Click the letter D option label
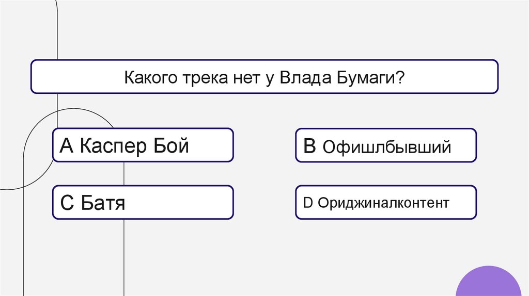This screenshot has width=529, height=296. (x=307, y=203)
